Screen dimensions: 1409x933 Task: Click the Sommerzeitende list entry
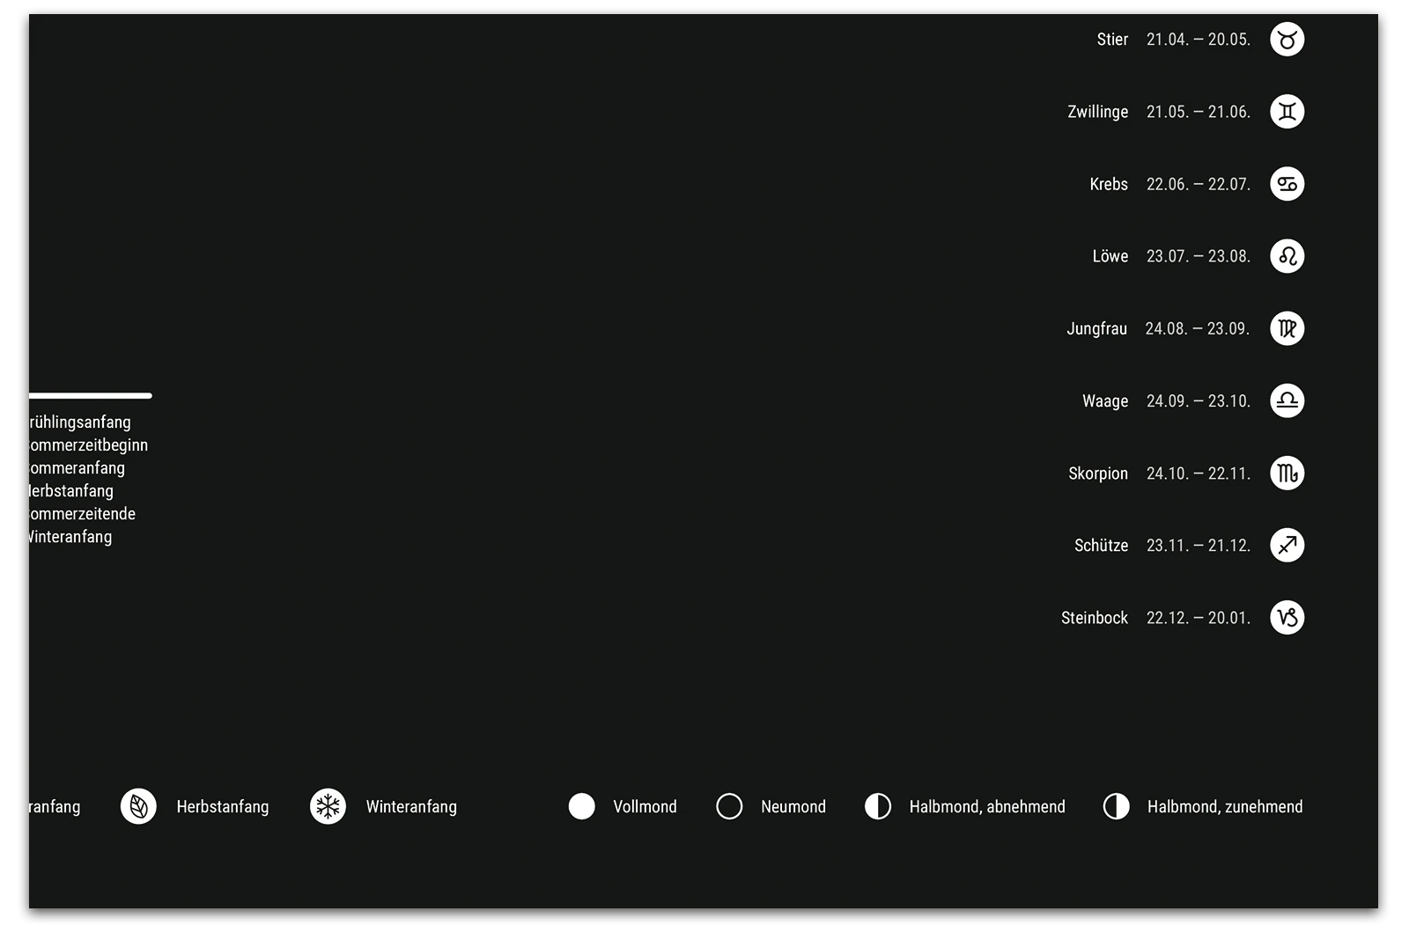click(x=82, y=514)
